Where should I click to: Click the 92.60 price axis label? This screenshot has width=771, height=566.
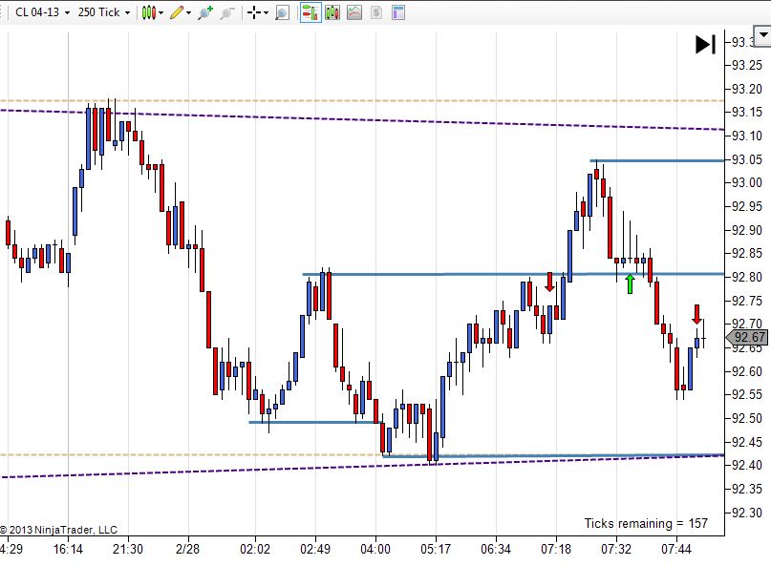(x=747, y=371)
